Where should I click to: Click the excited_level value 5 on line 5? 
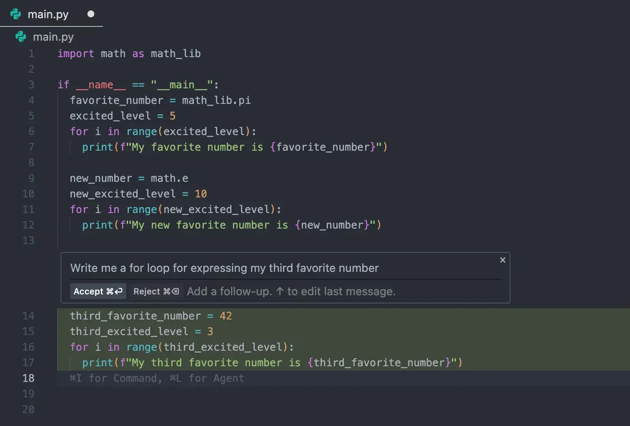coord(172,116)
